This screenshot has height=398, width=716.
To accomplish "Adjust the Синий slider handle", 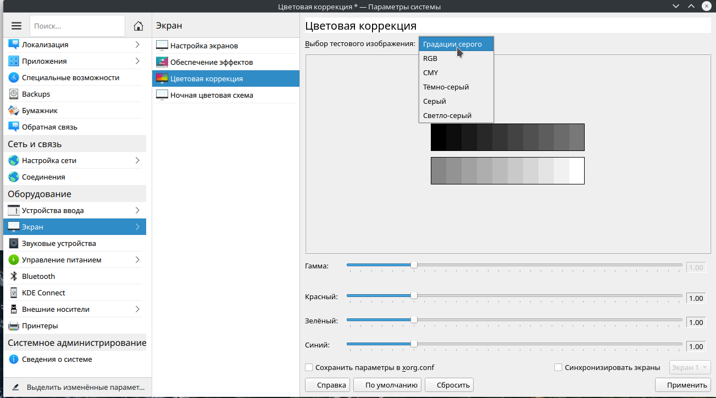I will click(x=414, y=344).
